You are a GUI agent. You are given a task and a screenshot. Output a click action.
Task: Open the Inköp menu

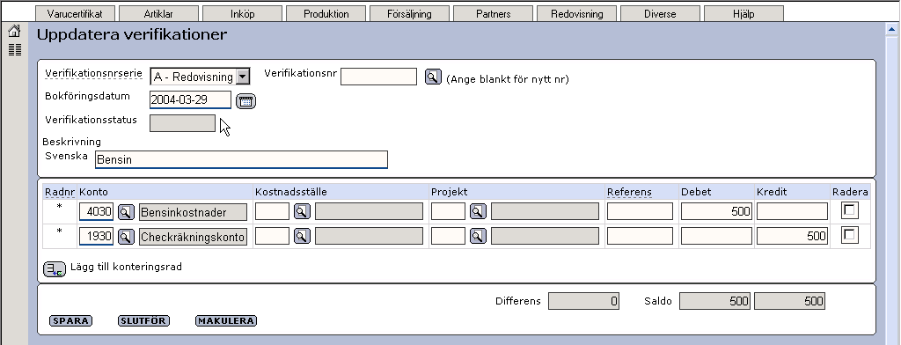(243, 14)
